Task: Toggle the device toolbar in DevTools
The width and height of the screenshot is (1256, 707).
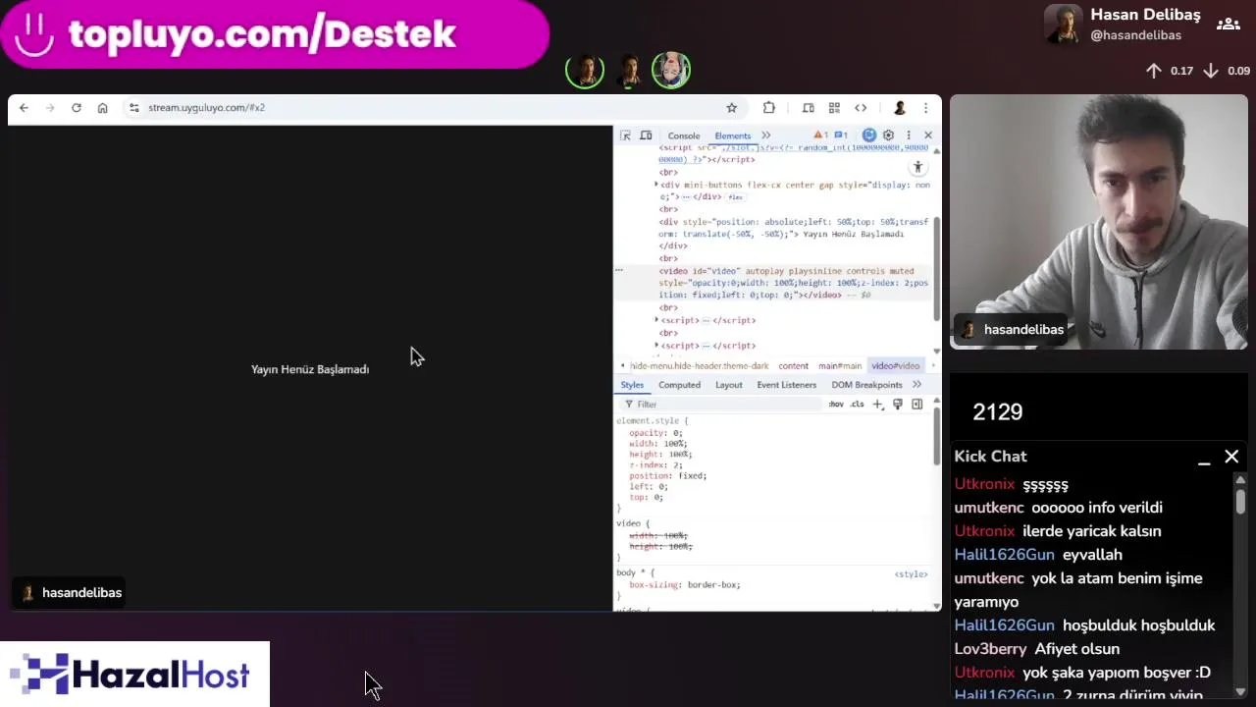Action: click(x=646, y=136)
